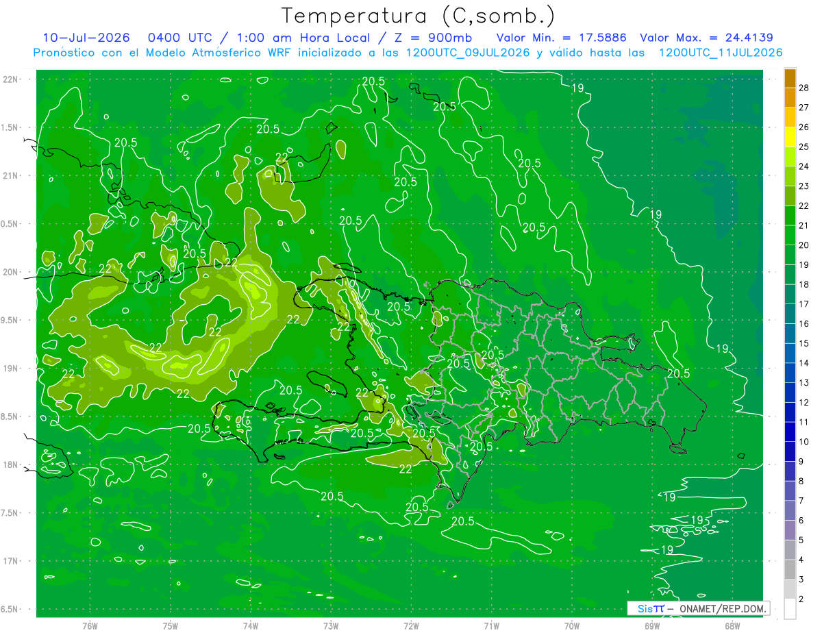Click the "18N" latitude axis label

coord(12,464)
